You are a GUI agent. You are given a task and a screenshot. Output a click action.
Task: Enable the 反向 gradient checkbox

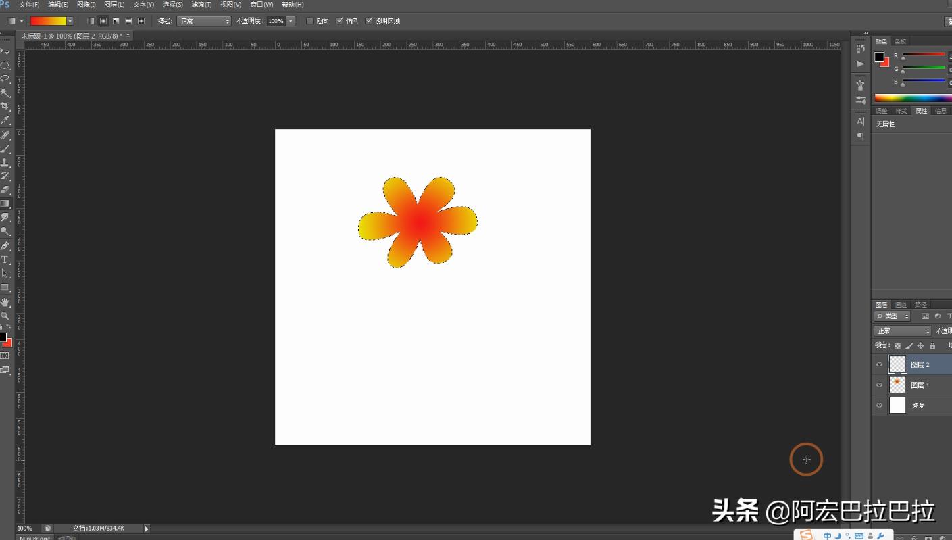(309, 21)
